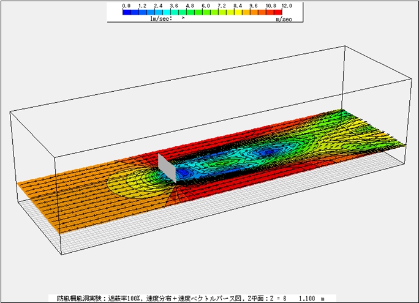Click the '3.6' legend value

click(x=174, y=6)
